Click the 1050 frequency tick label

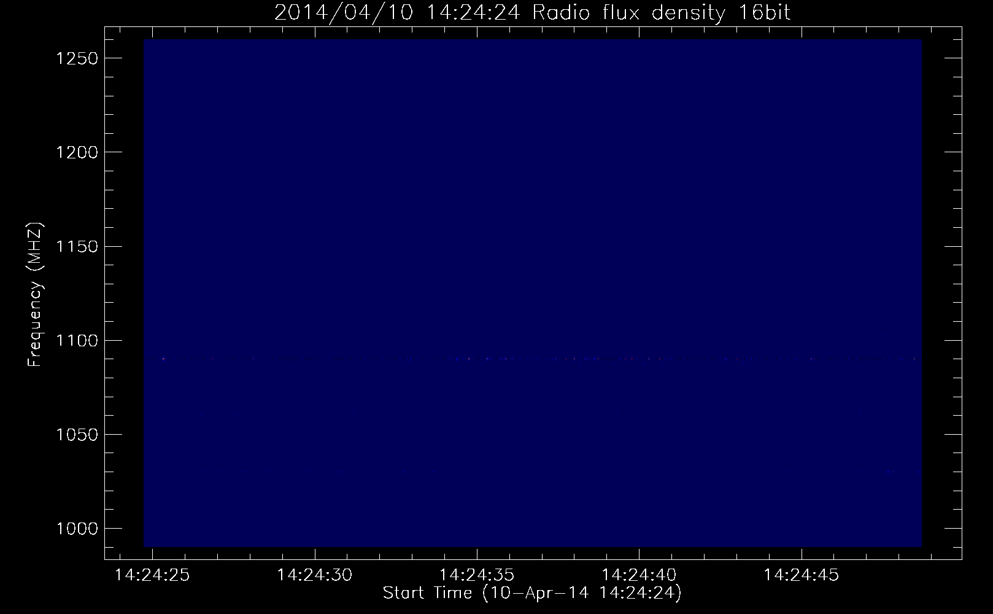[x=77, y=434]
